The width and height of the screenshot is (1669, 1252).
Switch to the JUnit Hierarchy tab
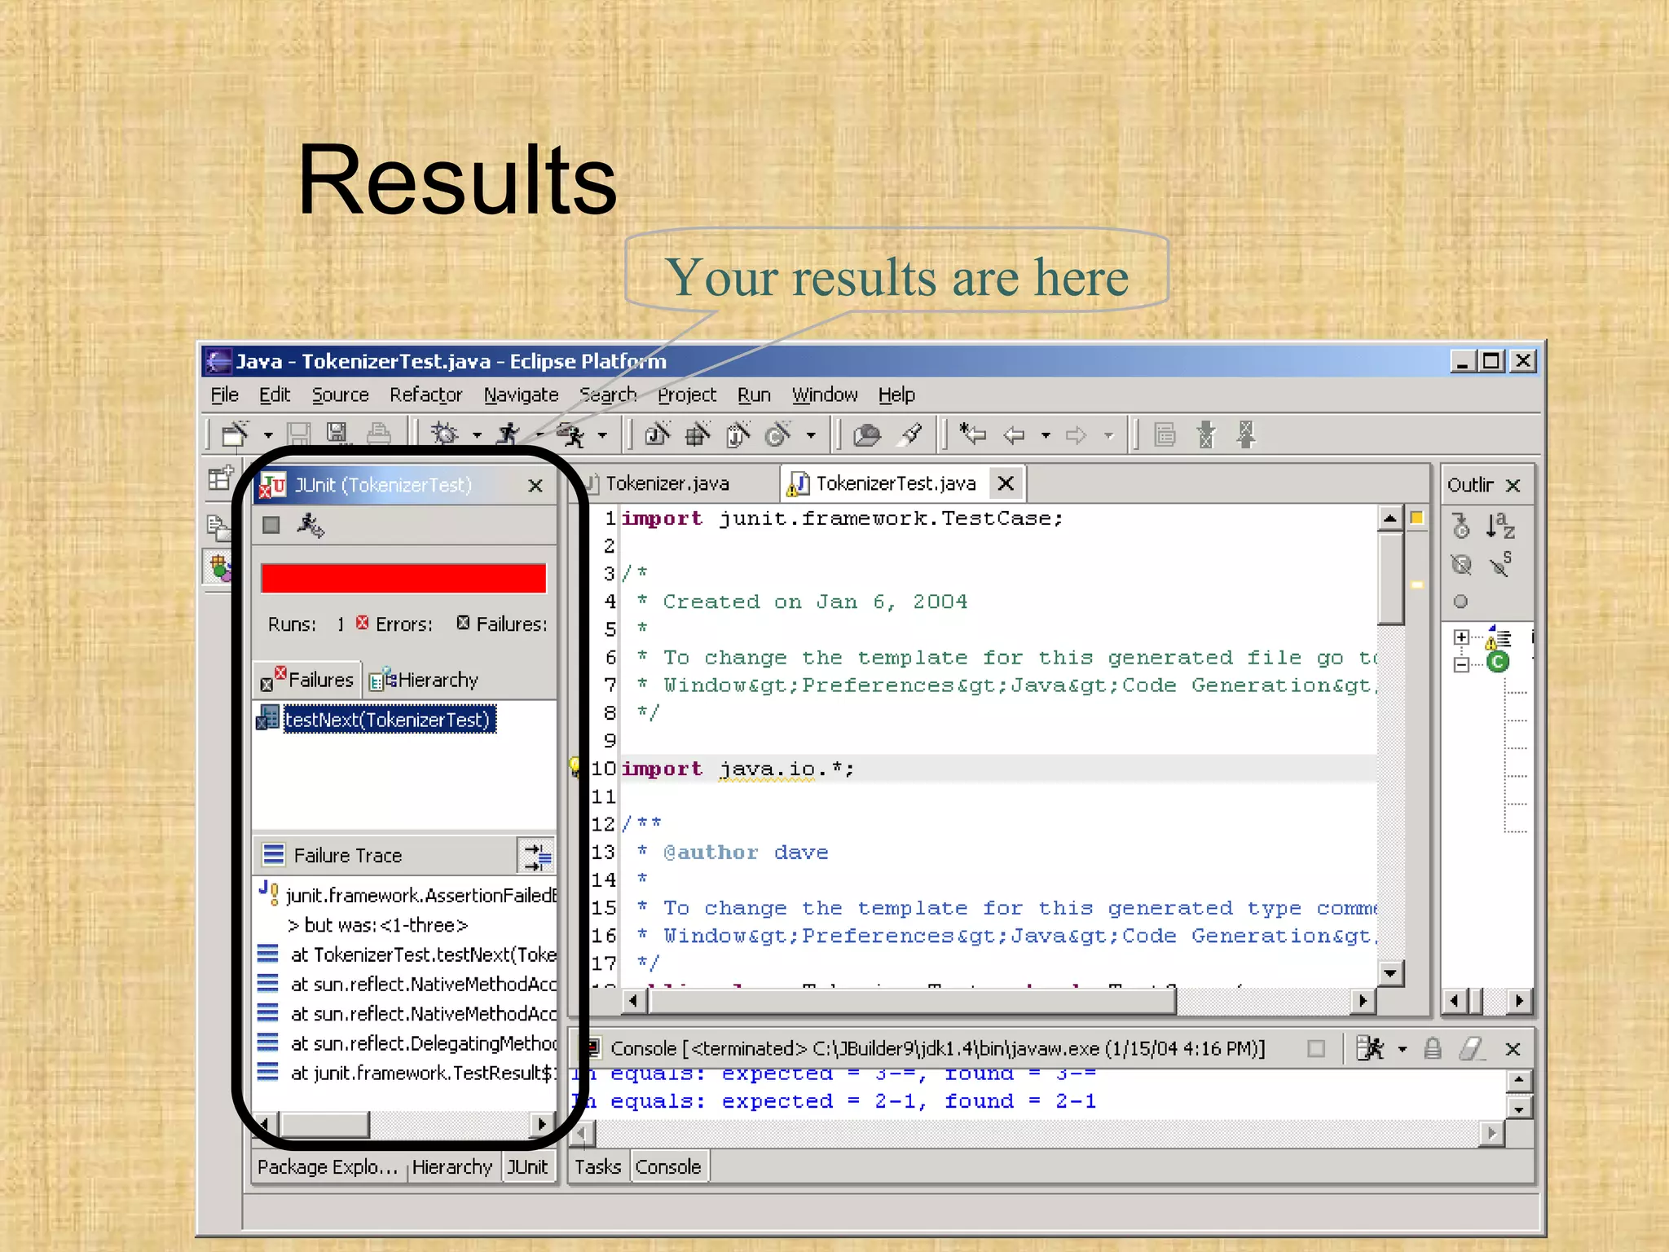pos(425,680)
